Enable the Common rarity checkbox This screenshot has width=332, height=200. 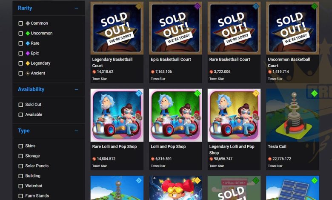(21, 23)
